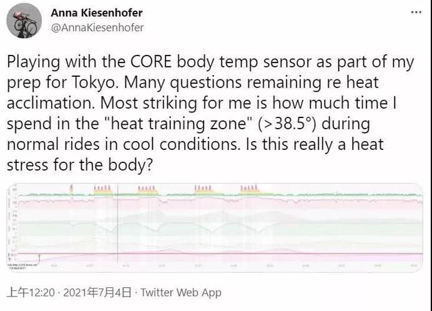Click the first tweet text line about CORE sensor
Image resolution: width=432 pixels, height=311 pixels.
(210, 62)
